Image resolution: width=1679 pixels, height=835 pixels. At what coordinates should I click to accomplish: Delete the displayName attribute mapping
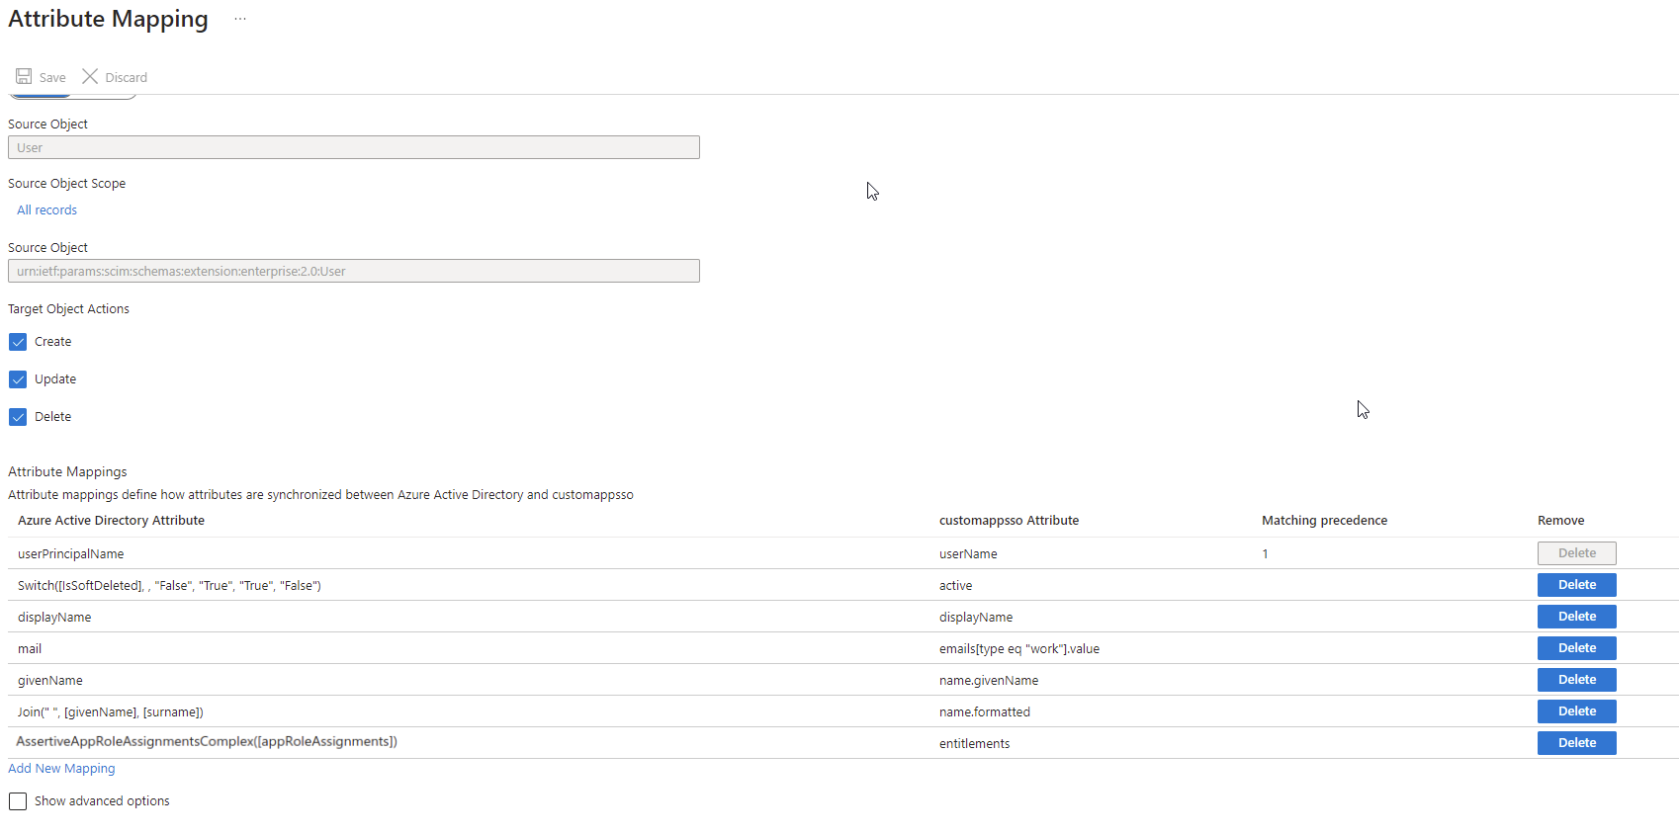click(1576, 617)
